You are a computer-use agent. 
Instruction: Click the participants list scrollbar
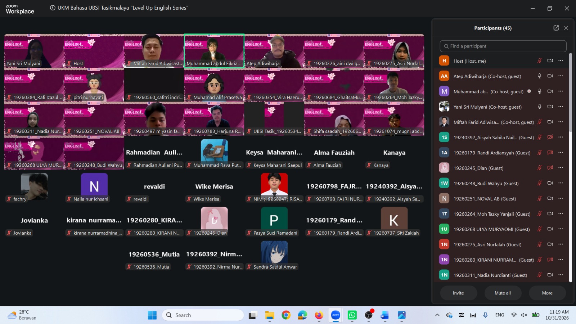[x=570, y=92]
